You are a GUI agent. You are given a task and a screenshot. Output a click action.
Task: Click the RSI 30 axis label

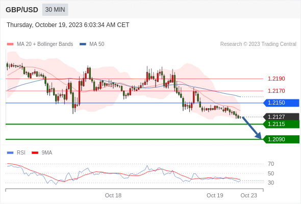point(271,183)
